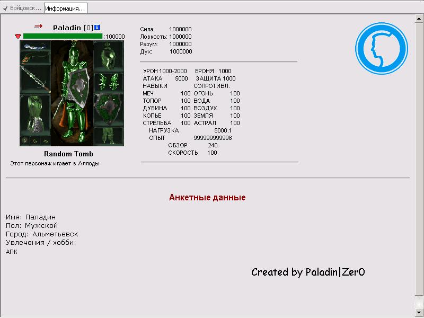Click the health value :100000
This screenshot has height=318, width=424.
(x=114, y=37)
